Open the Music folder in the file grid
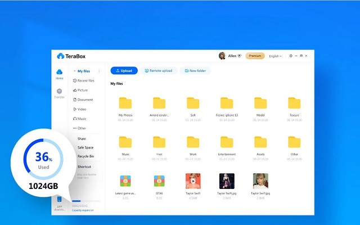Viewport: 360px width, 225px height. point(125,142)
